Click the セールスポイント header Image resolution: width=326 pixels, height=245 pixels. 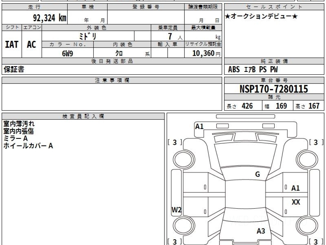pyautogui.click(x=274, y=7)
